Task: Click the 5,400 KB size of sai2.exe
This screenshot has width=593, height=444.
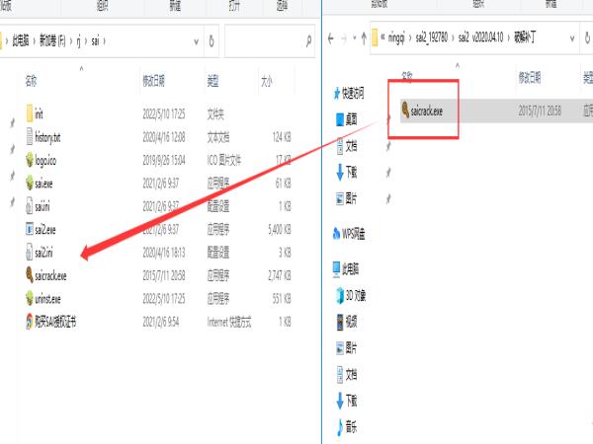Action: click(x=280, y=229)
